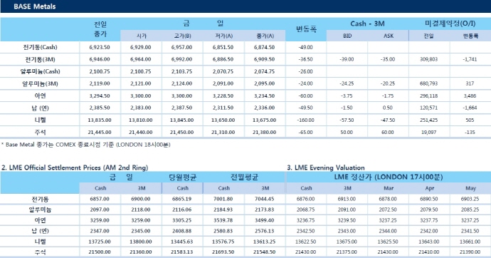The image size is (491, 258).
Task: Select the 2,311.50 lead low value
Action: (x=223, y=108)
